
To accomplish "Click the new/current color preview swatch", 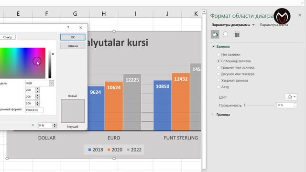I will pos(73,111).
